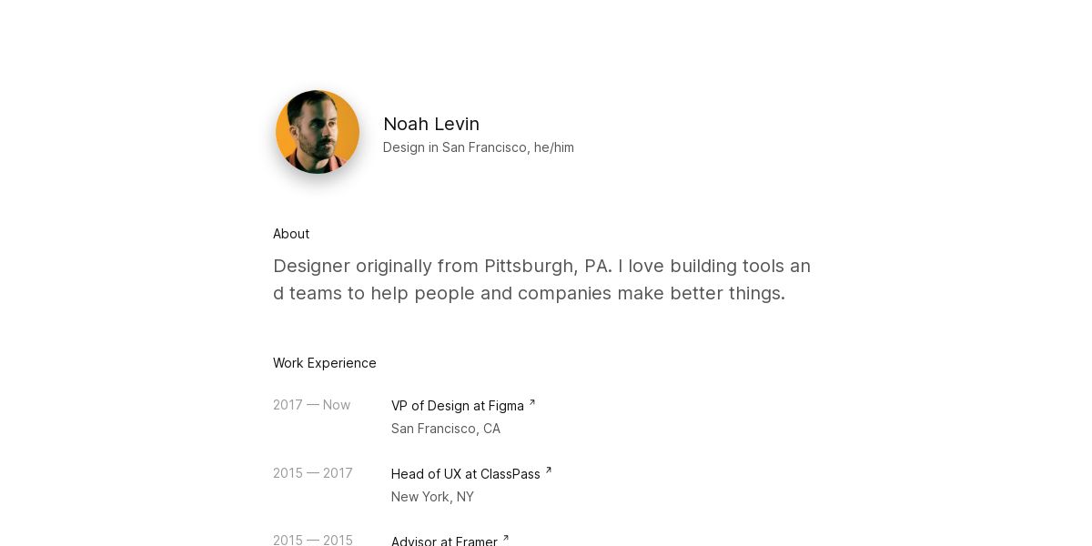Click the 2015 — 2017 date range
The width and height of the screenshot is (1092, 546).
[x=313, y=473]
